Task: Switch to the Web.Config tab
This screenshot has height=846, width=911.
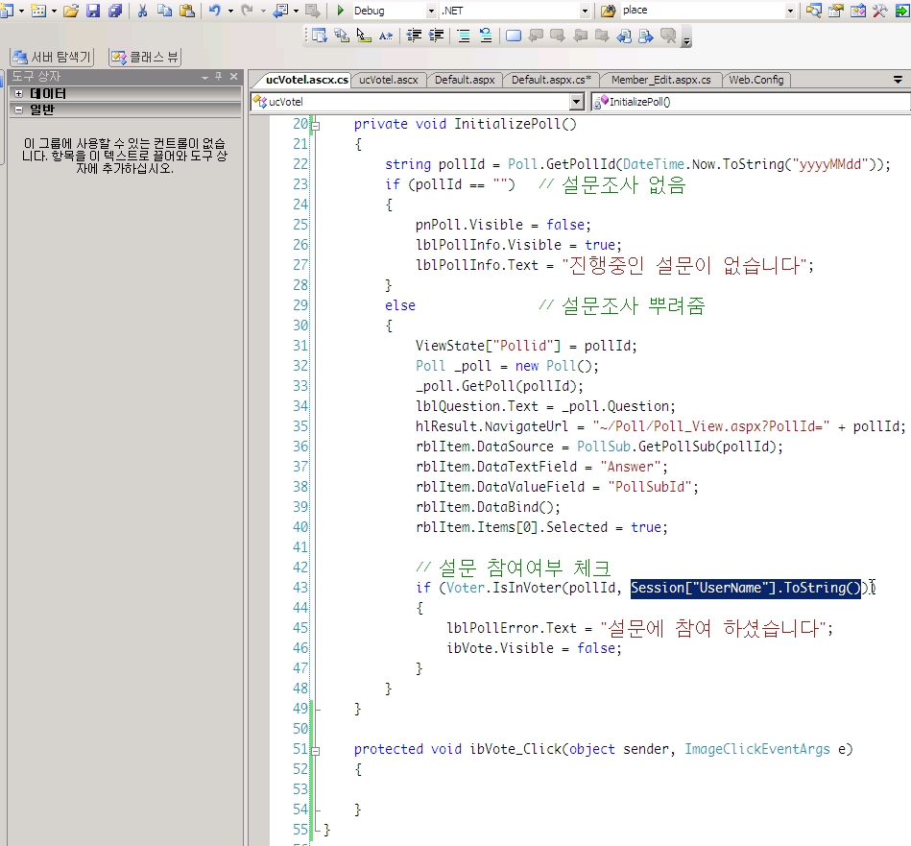Action: [755, 80]
